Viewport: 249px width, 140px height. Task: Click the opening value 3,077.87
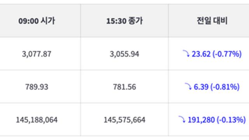point(37,54)
